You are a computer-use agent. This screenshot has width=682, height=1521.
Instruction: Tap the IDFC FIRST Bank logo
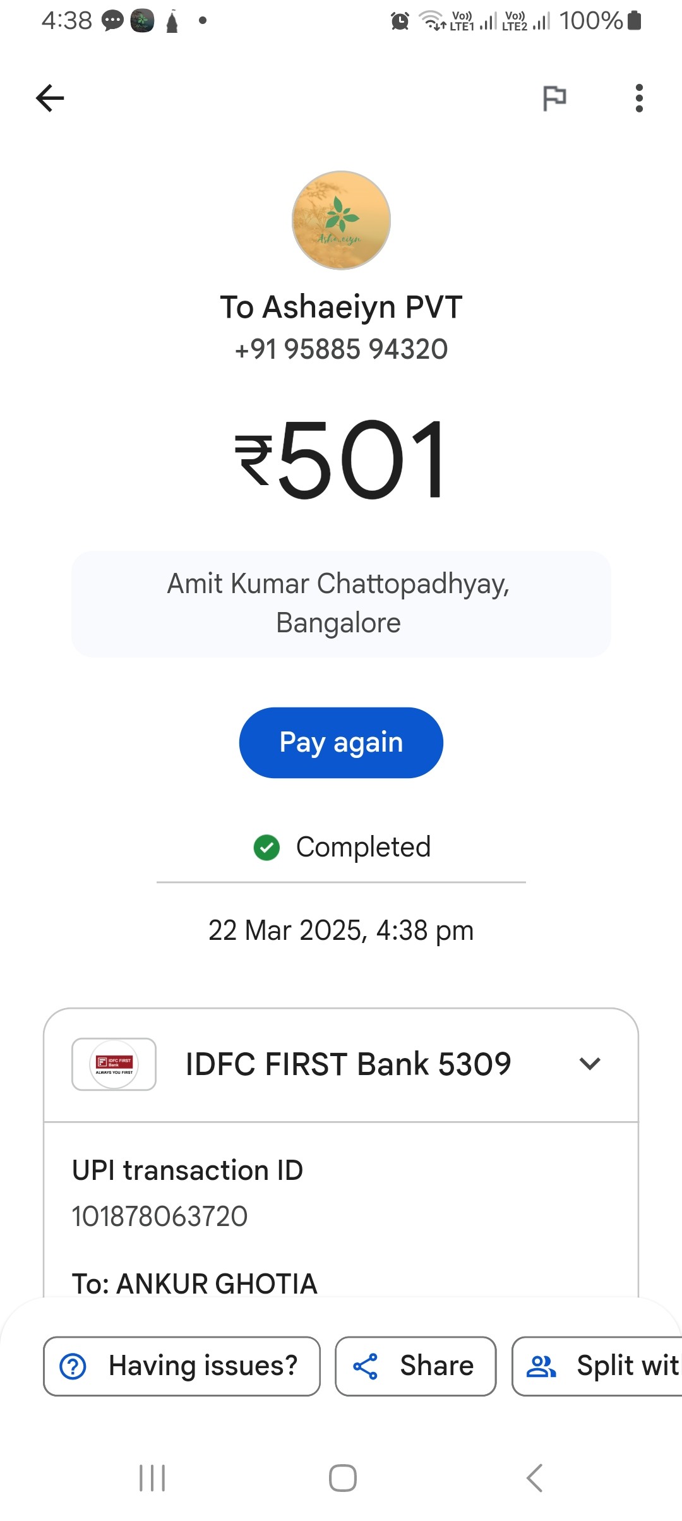click(114, 1064)
